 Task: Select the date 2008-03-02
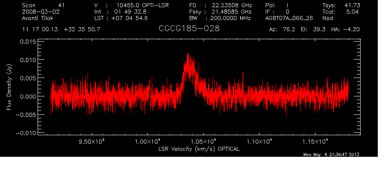tap(41, 12)
